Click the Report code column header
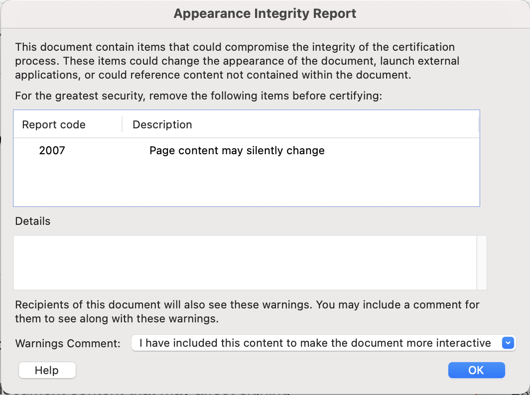This screenshot has height=395, width=530. pyautogui.click(x=53, y=124)
